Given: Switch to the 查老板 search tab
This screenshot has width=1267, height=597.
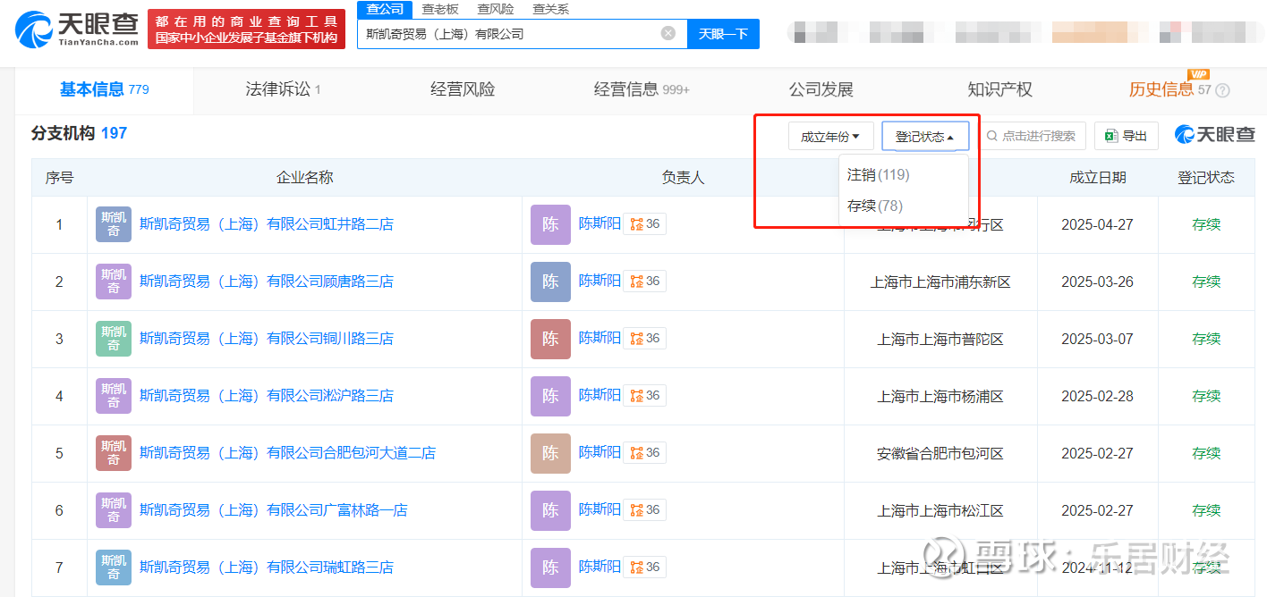Looking at the screenshot, I should [x=439, y=9].
